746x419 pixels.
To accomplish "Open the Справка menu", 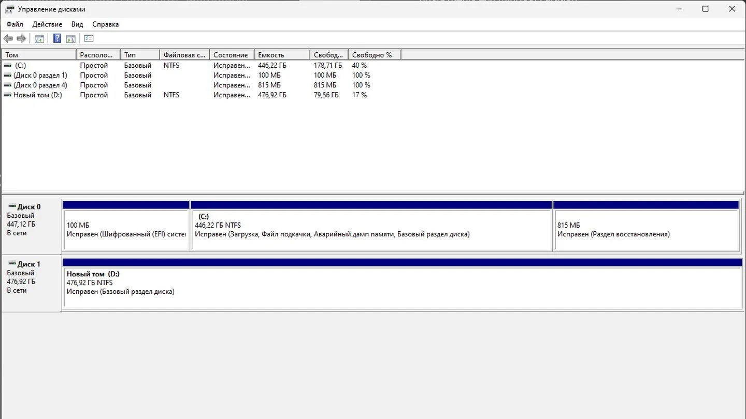I will [106, 24].
